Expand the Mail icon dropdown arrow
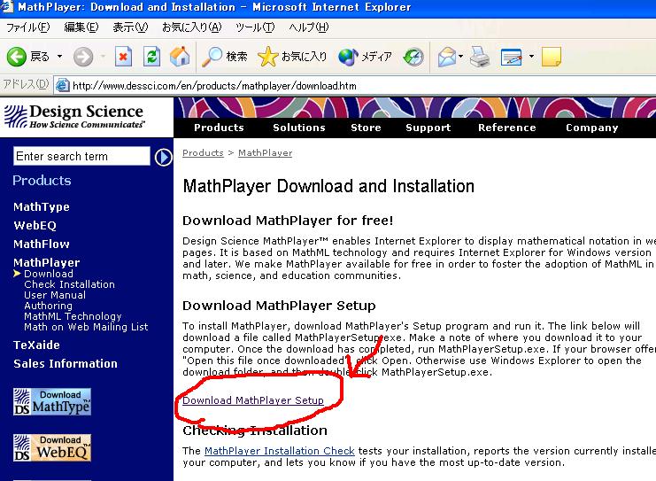The width and height of the screenshot is (656, 481). 460,56
